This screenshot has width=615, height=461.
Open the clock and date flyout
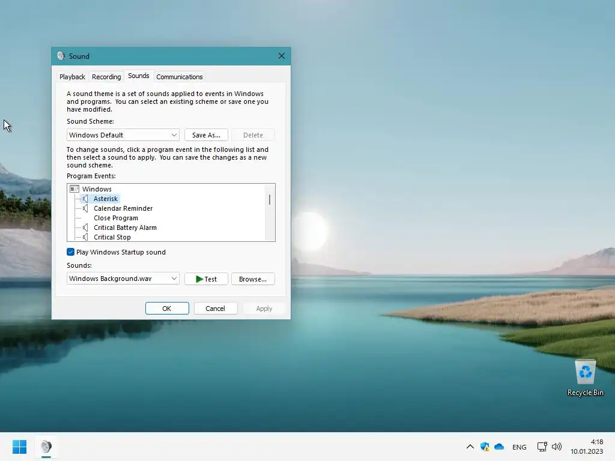pos(587,447)
